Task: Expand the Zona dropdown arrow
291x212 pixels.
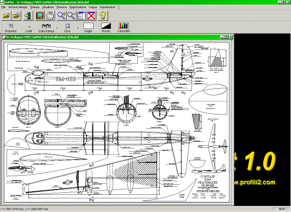Action: point(78,28)
